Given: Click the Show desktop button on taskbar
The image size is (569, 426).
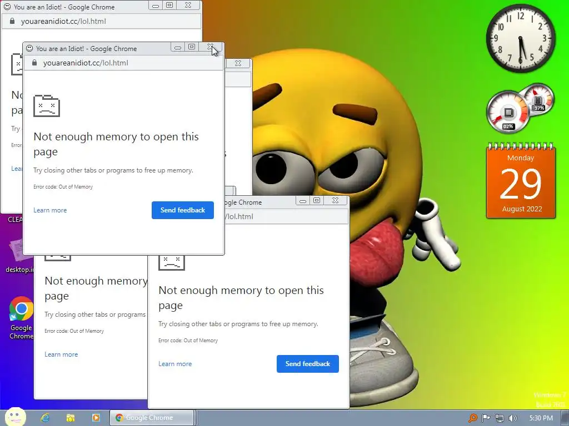Looking at the screenshot, I should point(565,418).
